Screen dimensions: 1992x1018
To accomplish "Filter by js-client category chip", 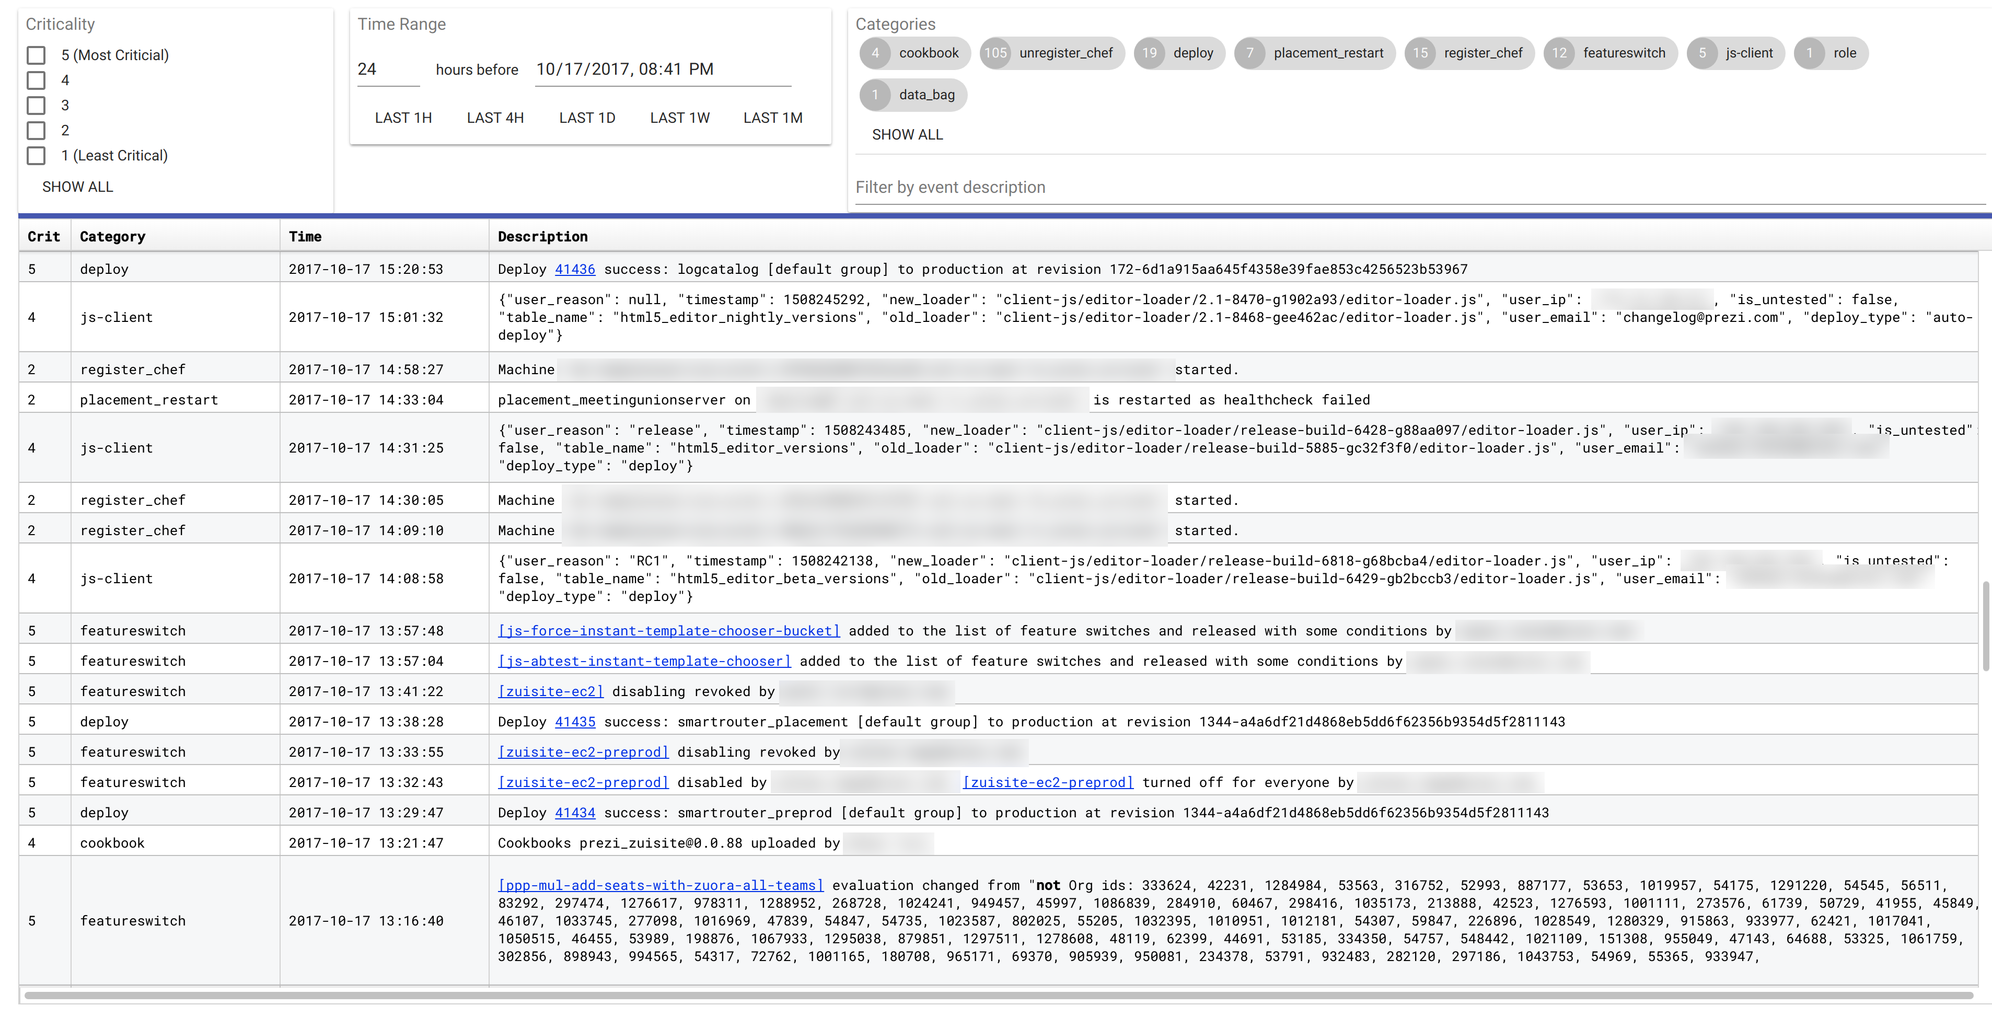I will coord(1735,53).
